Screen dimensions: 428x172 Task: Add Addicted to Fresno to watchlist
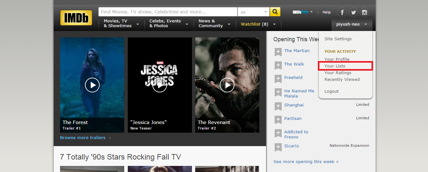pos(278,134)
